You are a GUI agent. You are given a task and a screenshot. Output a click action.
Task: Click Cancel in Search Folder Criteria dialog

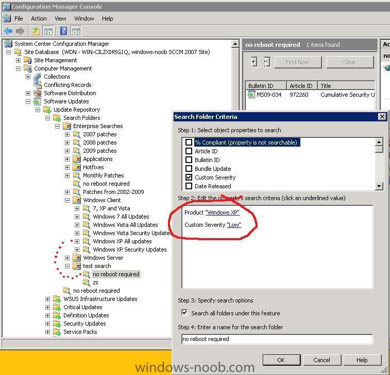coord(322,360)
